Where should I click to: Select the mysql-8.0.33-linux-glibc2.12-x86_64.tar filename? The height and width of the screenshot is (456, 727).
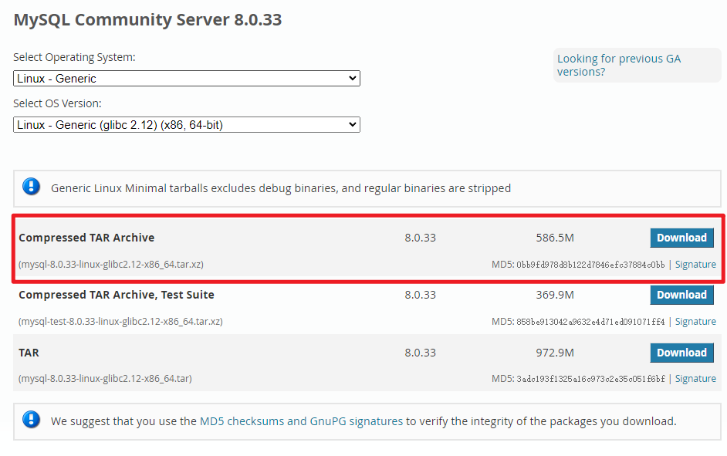click(x=105, y=379)
